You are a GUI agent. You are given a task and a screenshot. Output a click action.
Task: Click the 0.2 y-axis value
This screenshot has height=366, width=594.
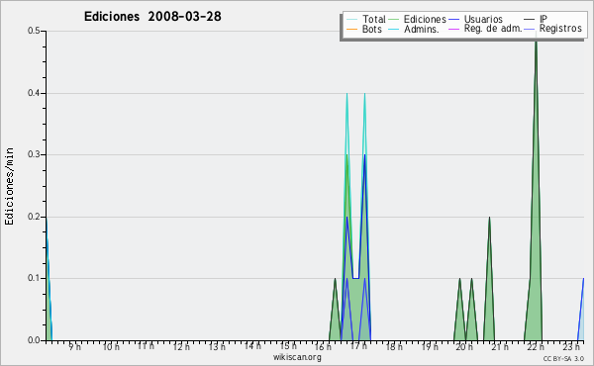click(34, 217)
